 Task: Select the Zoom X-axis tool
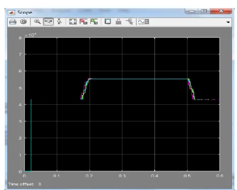[x=48, y=22]
